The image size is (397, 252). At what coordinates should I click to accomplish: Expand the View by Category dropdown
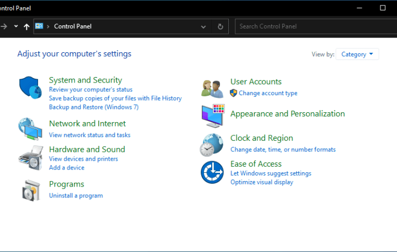pos(357,54)
